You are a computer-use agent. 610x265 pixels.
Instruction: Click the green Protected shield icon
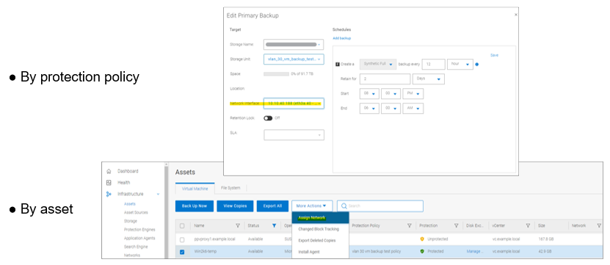422,251
